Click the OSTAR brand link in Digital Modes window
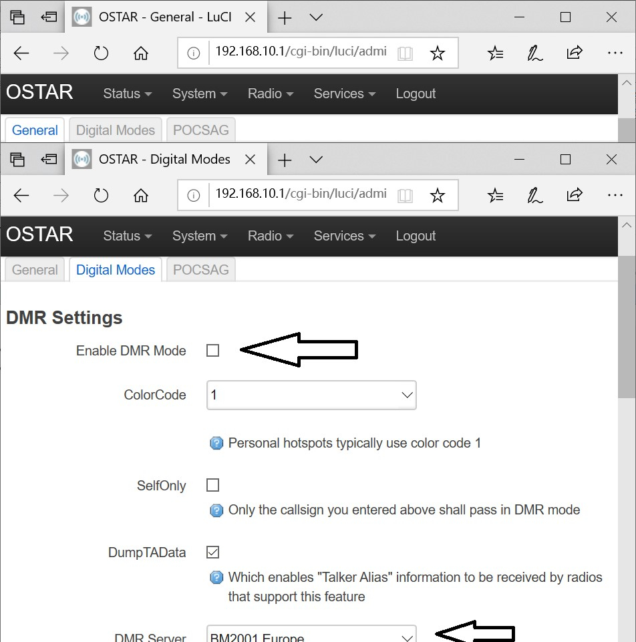The height and width of the screenshot is (642, 636). [39, 234]
